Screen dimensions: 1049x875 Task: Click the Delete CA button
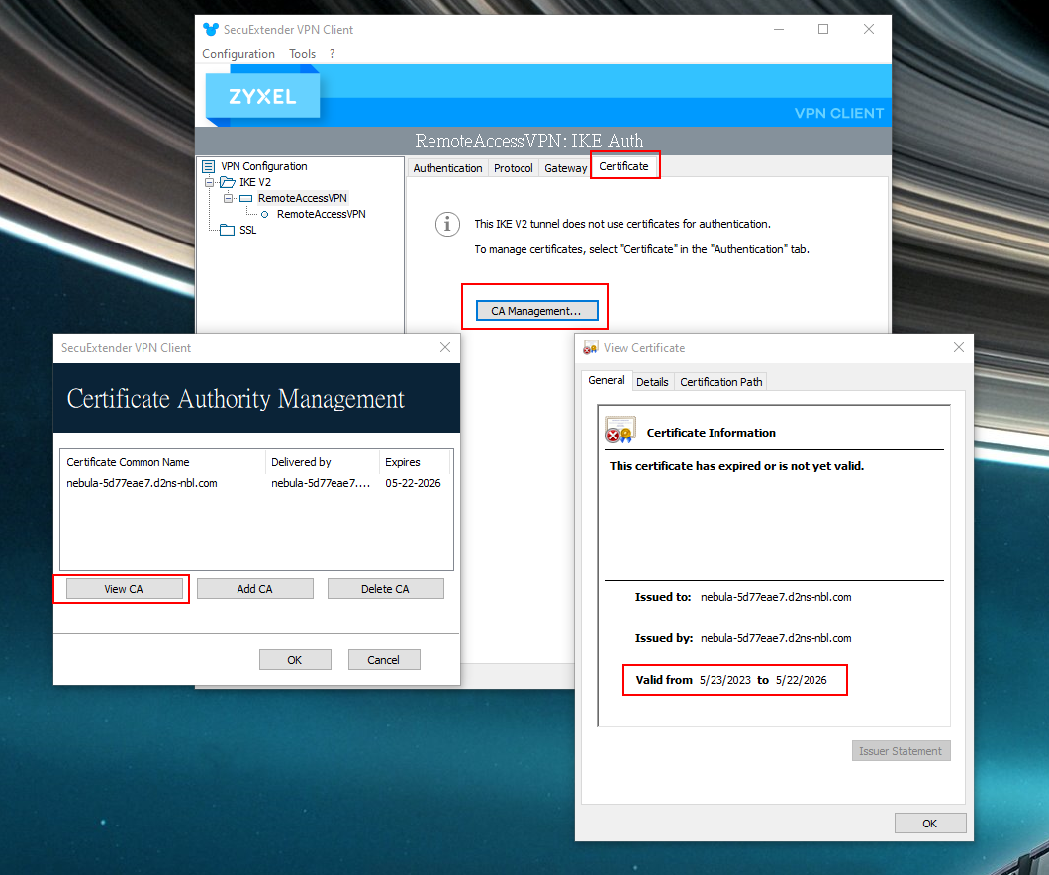tap(385, 589)
